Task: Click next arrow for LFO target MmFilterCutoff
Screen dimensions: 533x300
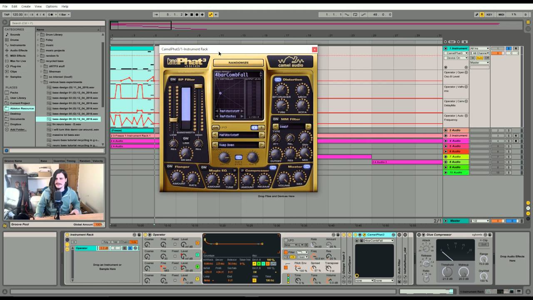Action: click(262, 135)
